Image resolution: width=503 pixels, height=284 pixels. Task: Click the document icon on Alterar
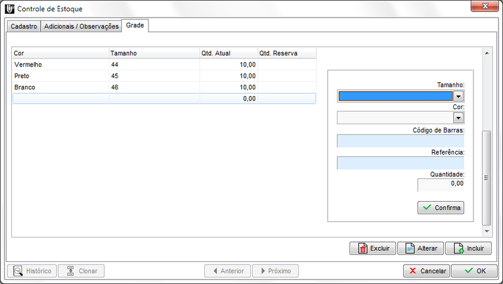tap(410, 248)
